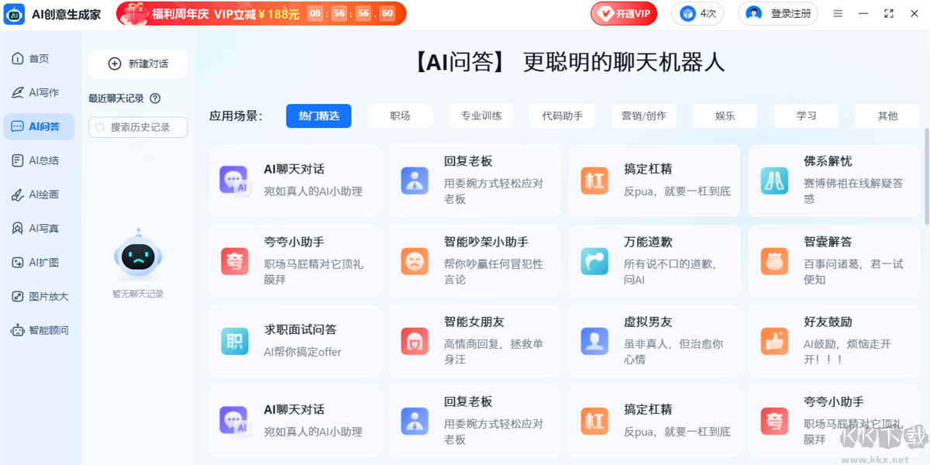Click the chat history search box
This screenshot has width=930, height=465.
pos(138,127)
